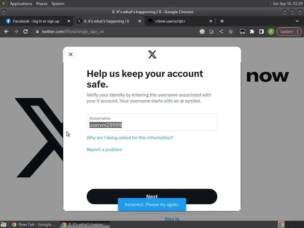Click the install app icon in address bar
This screenshot has width=304, height=228.
click(x=211, y=31)
